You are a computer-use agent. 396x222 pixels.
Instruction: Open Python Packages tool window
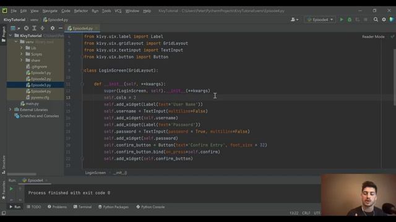pos(113,207)
